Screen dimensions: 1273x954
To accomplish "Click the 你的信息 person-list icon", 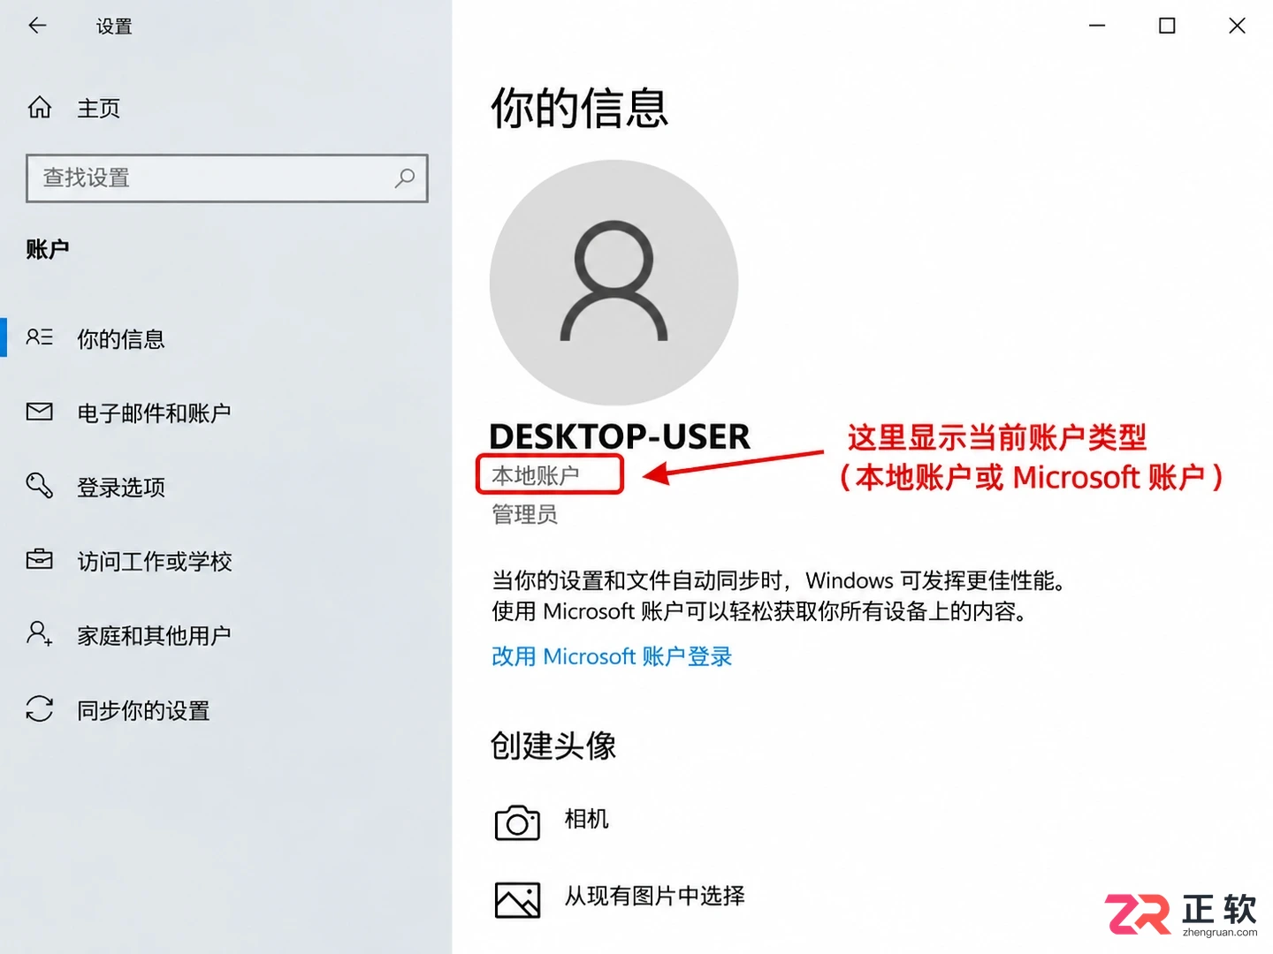I will pos(40,337).
